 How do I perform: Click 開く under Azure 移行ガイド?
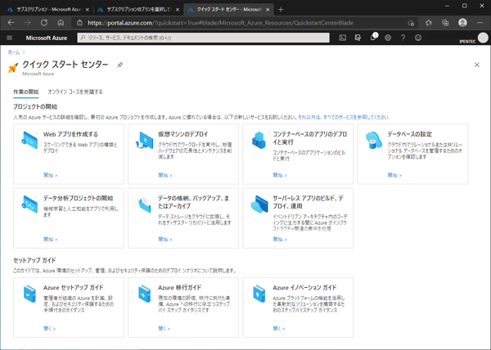pos(164,329)
